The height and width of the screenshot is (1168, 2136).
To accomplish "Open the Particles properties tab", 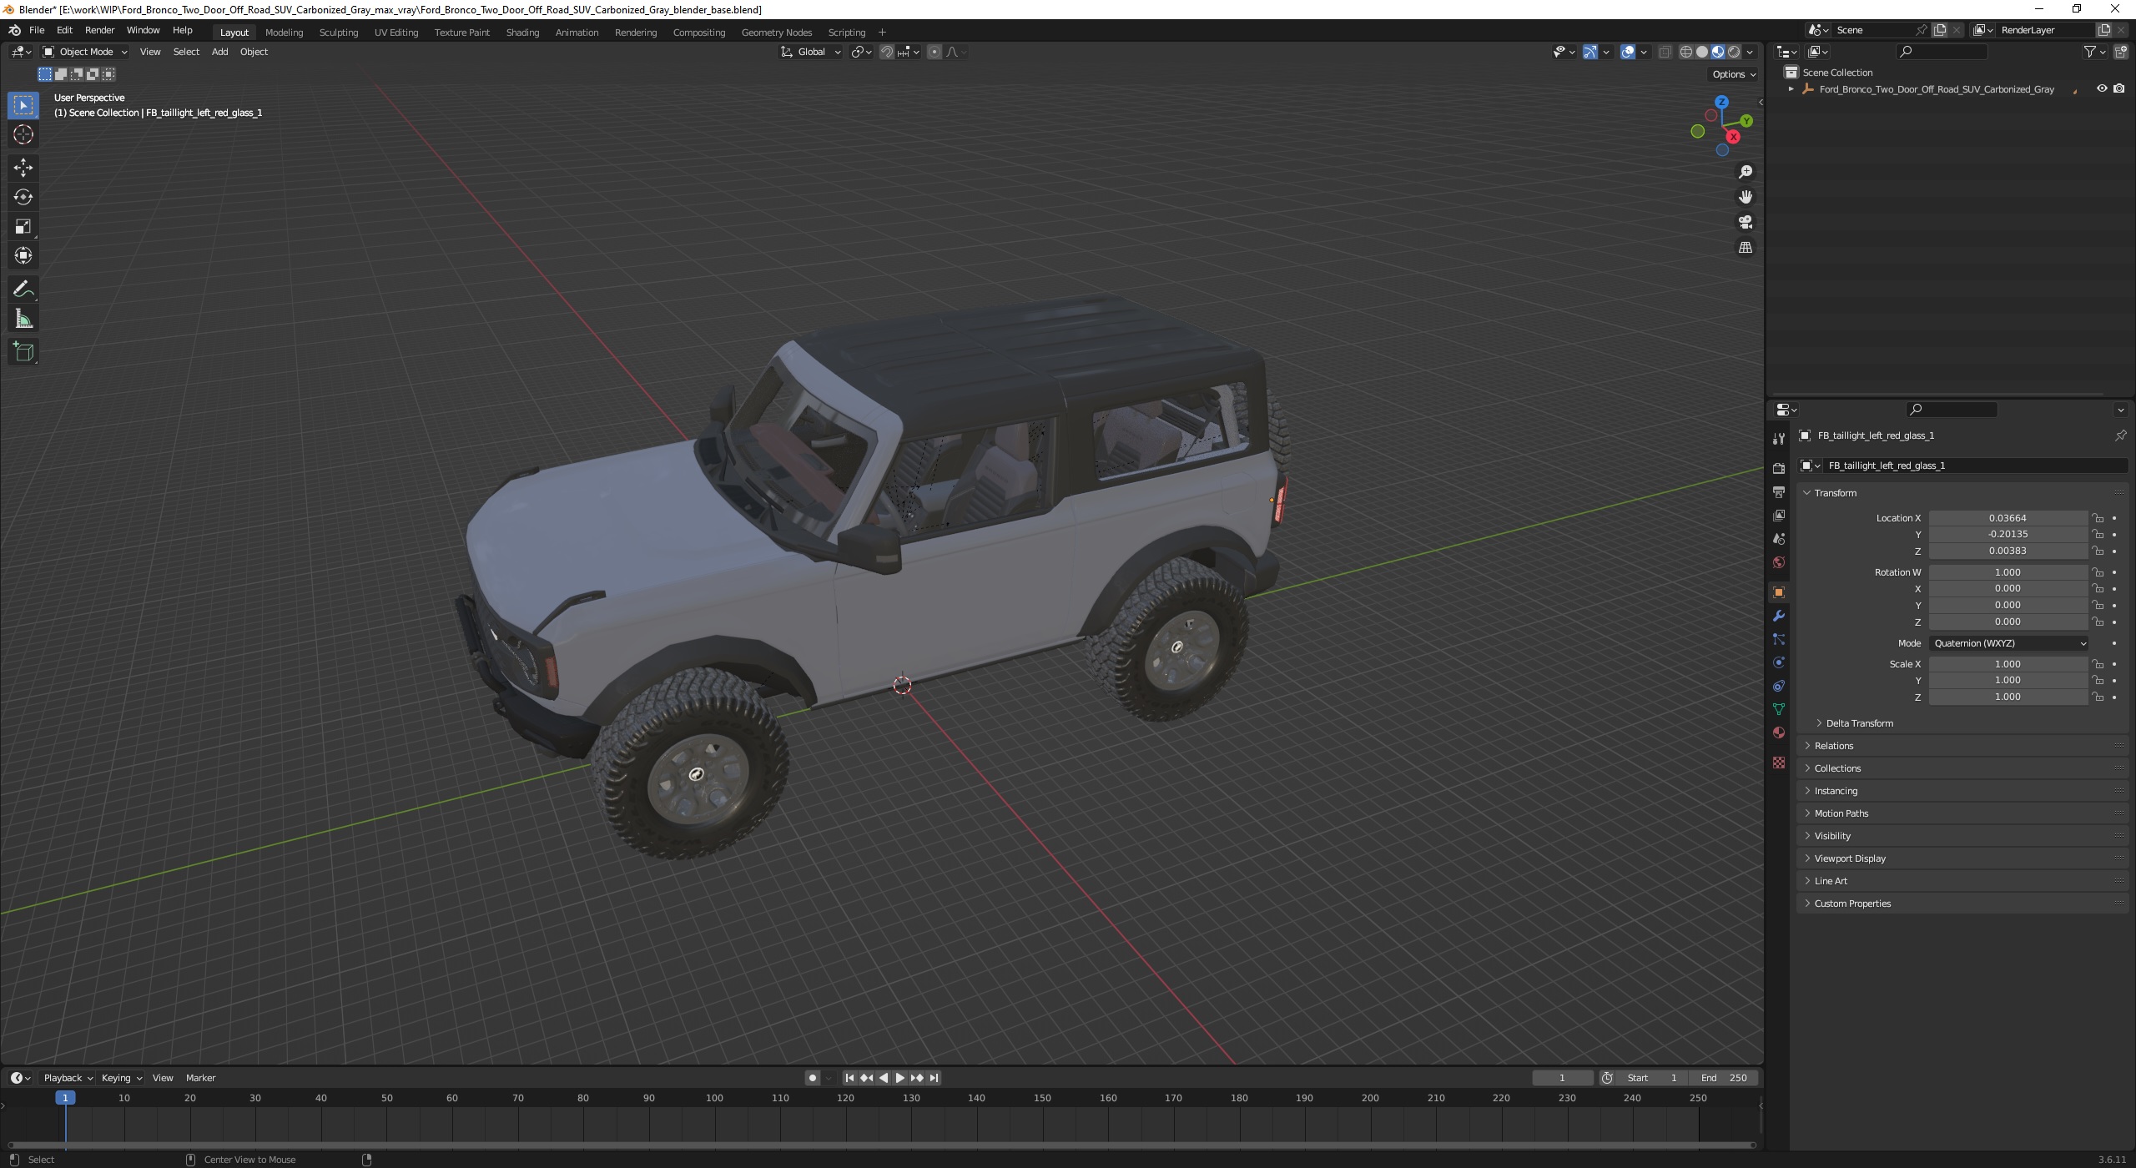I will pos(1779,639).
